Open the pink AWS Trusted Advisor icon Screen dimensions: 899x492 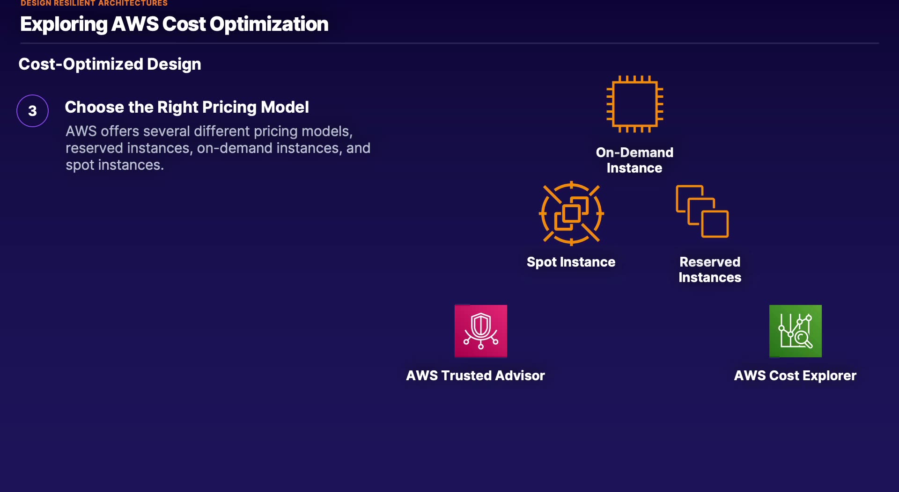(481, 331)
